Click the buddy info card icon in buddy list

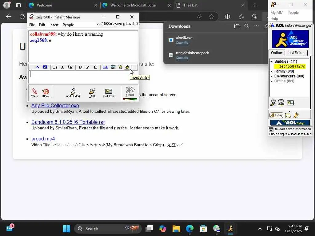pyautogui.click(x=290, y=103)
